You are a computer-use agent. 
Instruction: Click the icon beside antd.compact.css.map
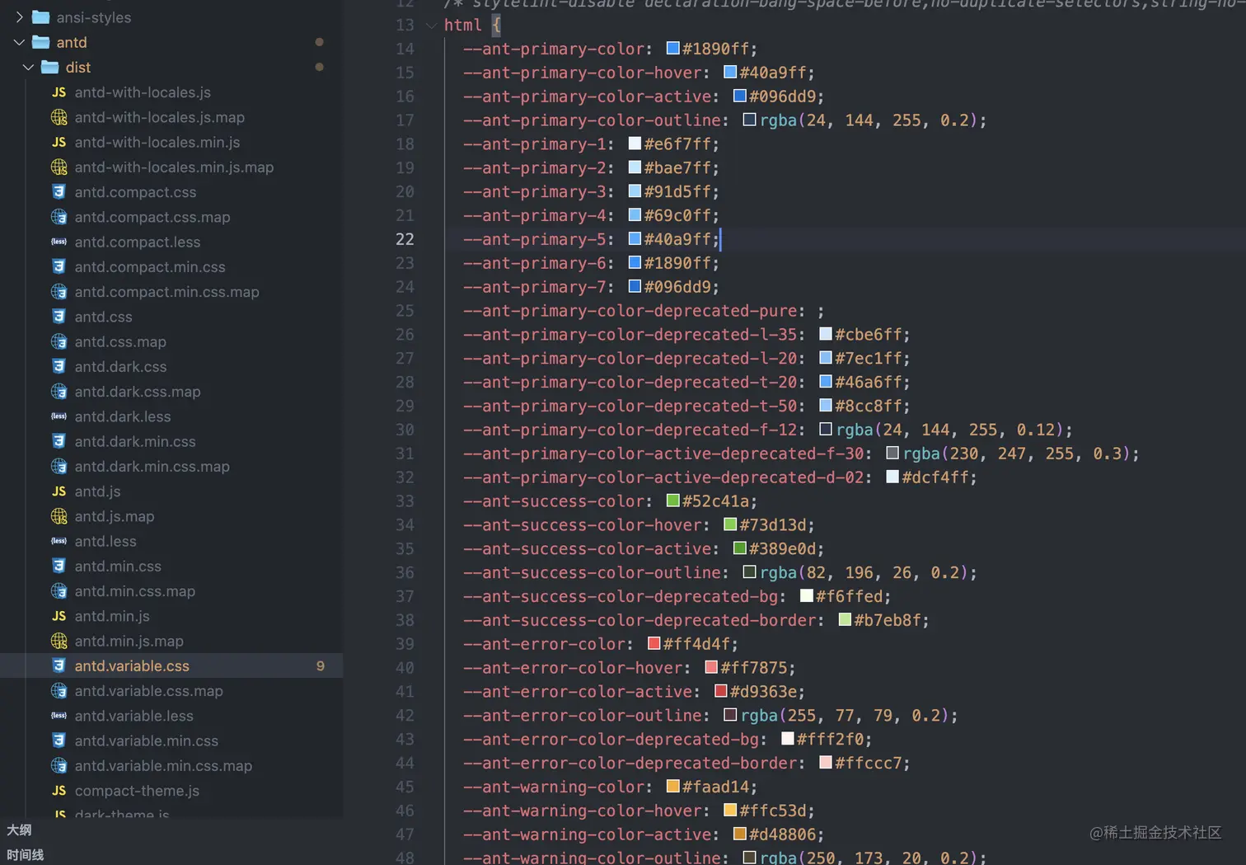[x=59, y=217]
